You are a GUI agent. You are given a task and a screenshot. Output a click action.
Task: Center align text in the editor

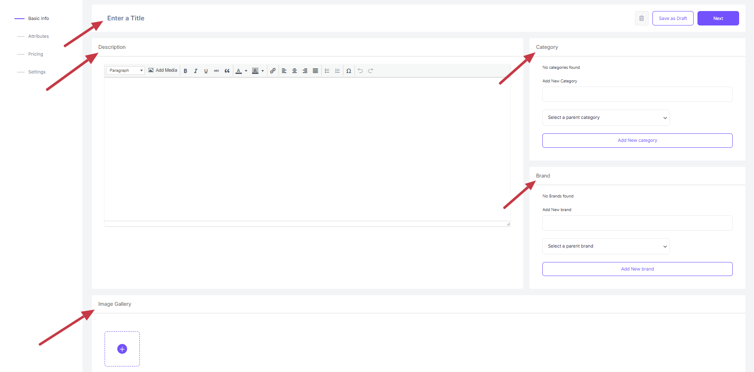295,71
